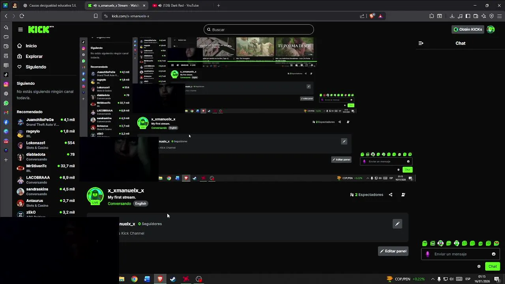Screen dimensions: 505x284
Task: Select the first green Kick emote
Action: pos(425,243)
